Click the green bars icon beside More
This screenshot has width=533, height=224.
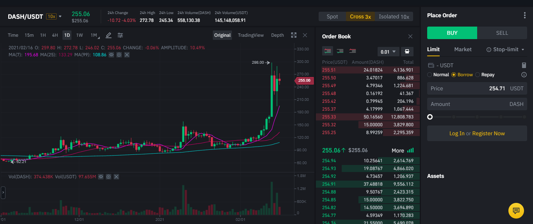410,151
